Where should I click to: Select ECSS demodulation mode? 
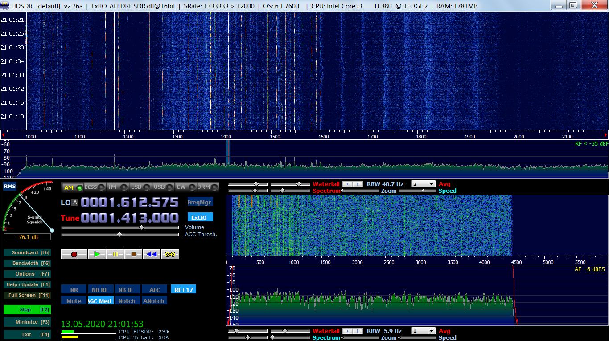pos(95,187)
